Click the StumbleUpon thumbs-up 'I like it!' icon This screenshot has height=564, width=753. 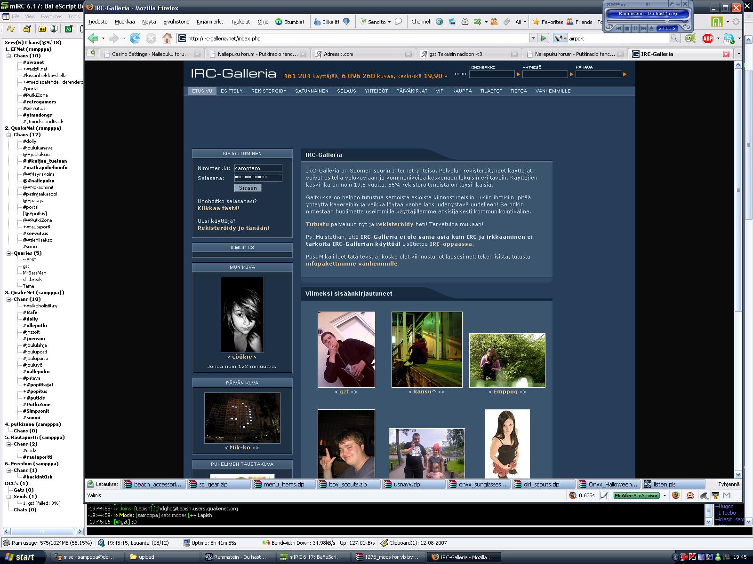pyautogui.click(x=318, y=22)
